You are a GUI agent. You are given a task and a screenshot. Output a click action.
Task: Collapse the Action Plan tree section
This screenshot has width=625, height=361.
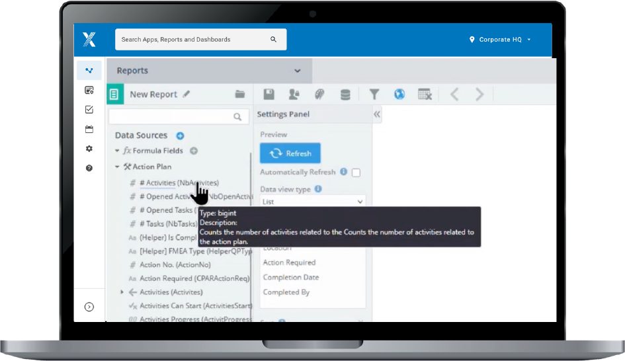click(x=117, y=167)
